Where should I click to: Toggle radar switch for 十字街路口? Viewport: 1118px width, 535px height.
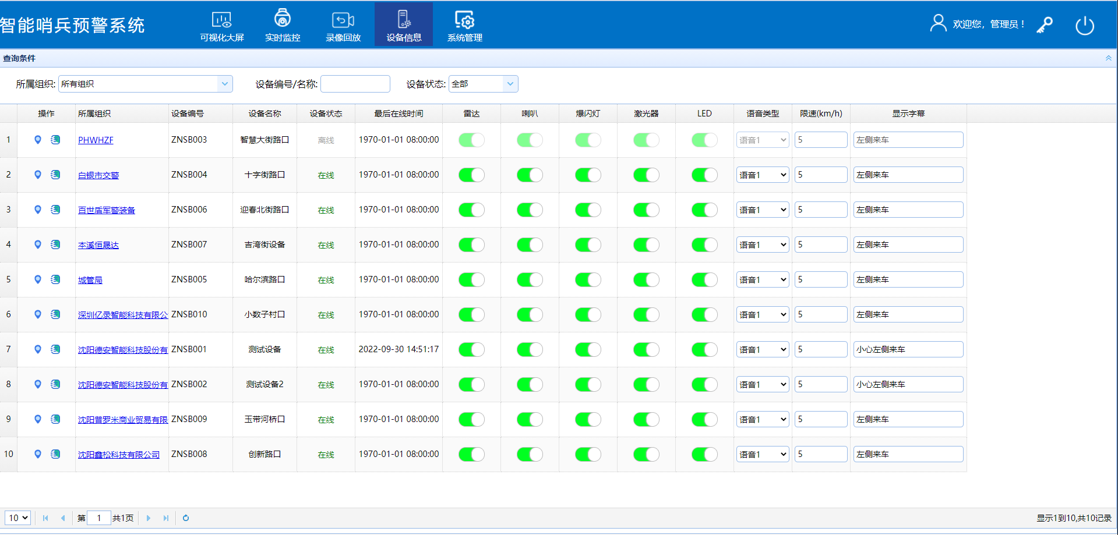[471, 175]
